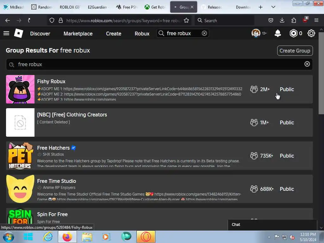324x243 pixels.
Task: Reload the page in Firefox
Action: 29,21
